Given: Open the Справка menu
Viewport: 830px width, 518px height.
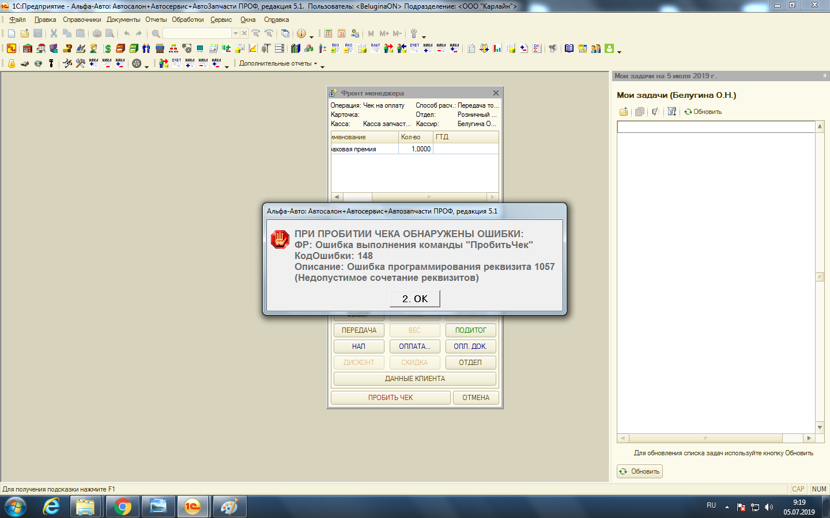Looking at the screenshot, I should pos(276,20).
